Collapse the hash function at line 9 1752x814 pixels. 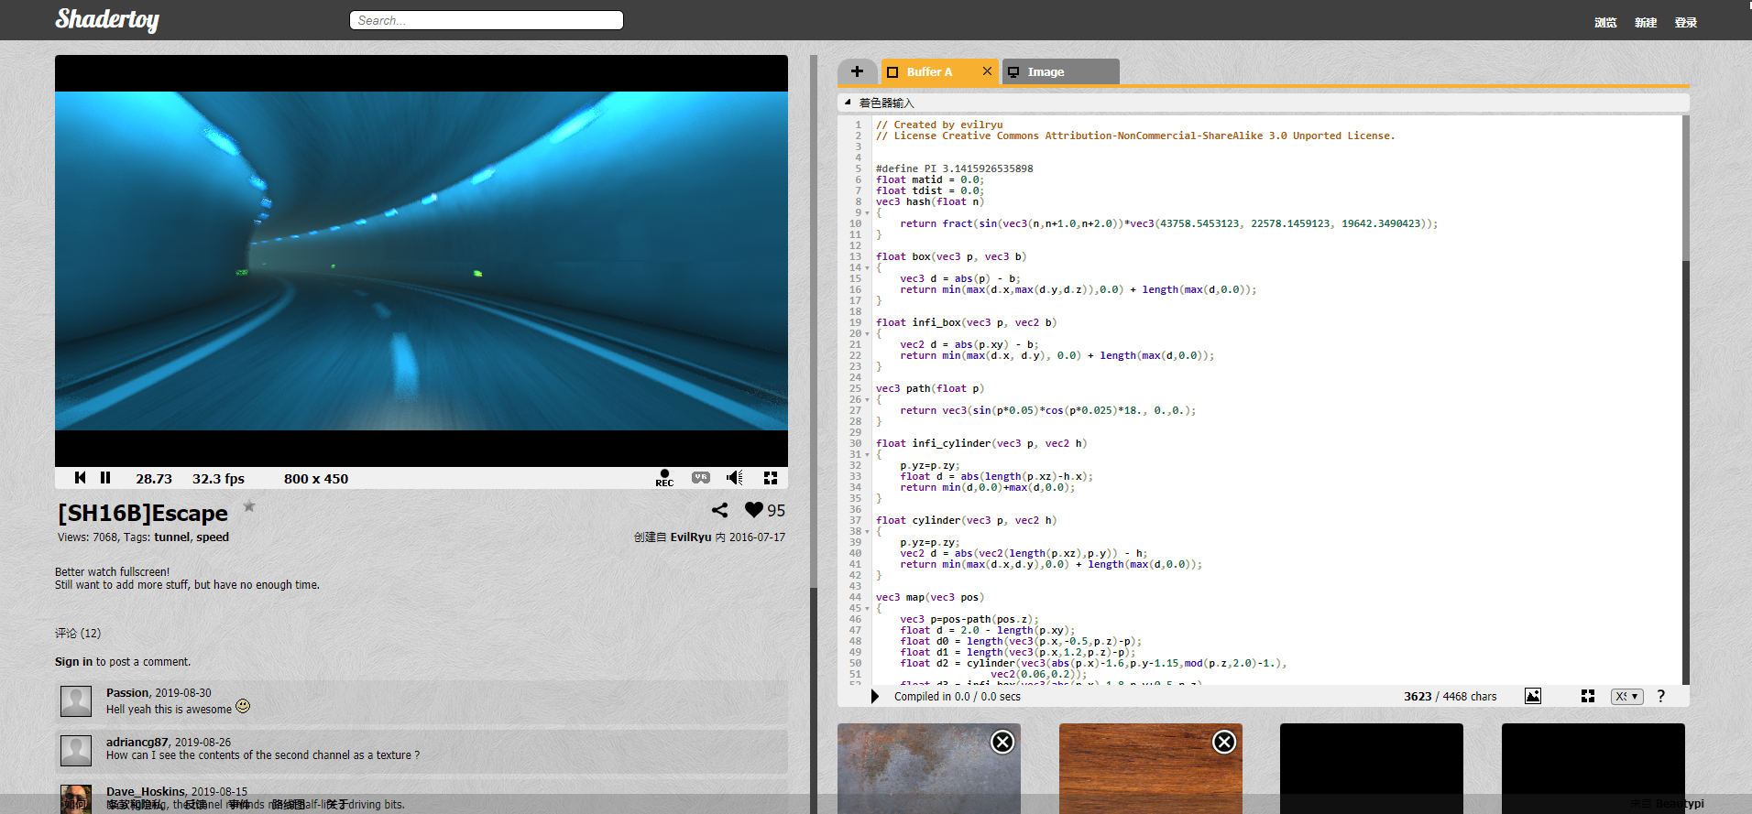(x=868, y=213)
